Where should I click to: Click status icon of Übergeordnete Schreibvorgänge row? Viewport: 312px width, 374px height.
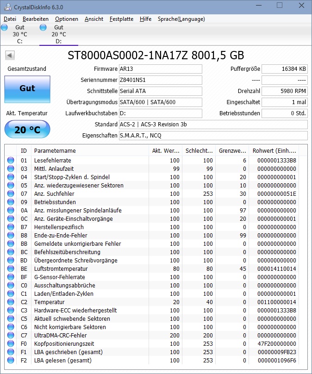[x=11, y=260]
